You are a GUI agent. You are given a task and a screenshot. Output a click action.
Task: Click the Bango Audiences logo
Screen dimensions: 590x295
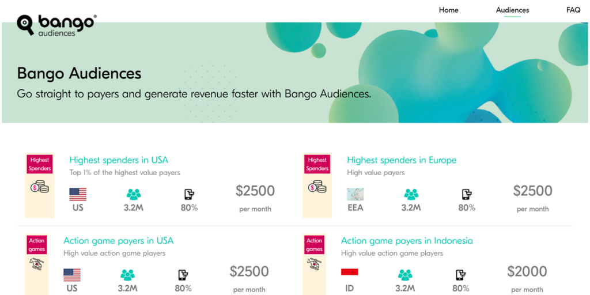coord(56,25)
